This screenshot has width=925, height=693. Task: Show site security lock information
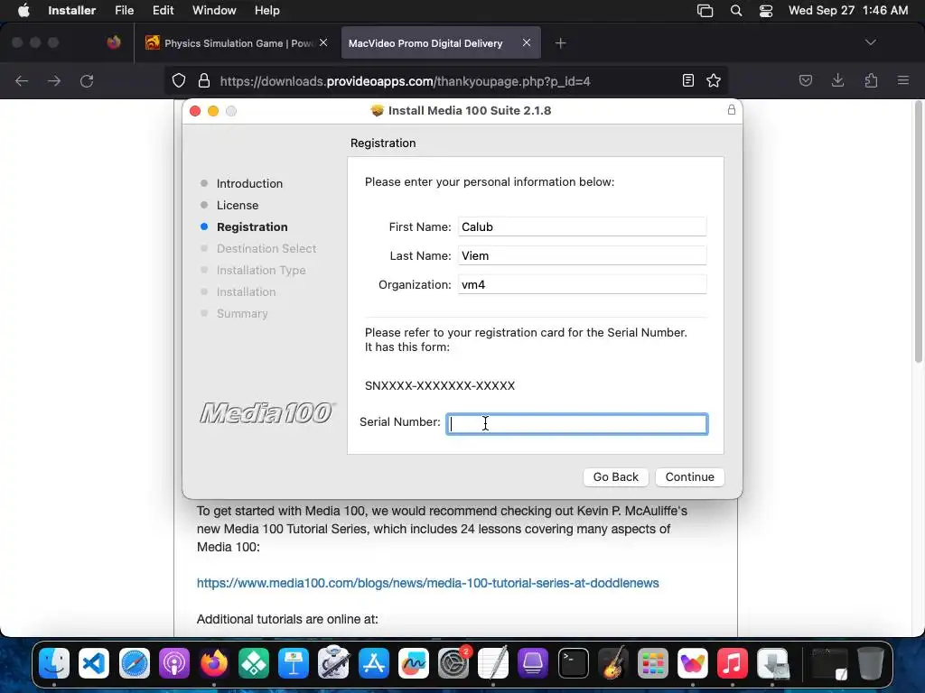click(204, 80)
